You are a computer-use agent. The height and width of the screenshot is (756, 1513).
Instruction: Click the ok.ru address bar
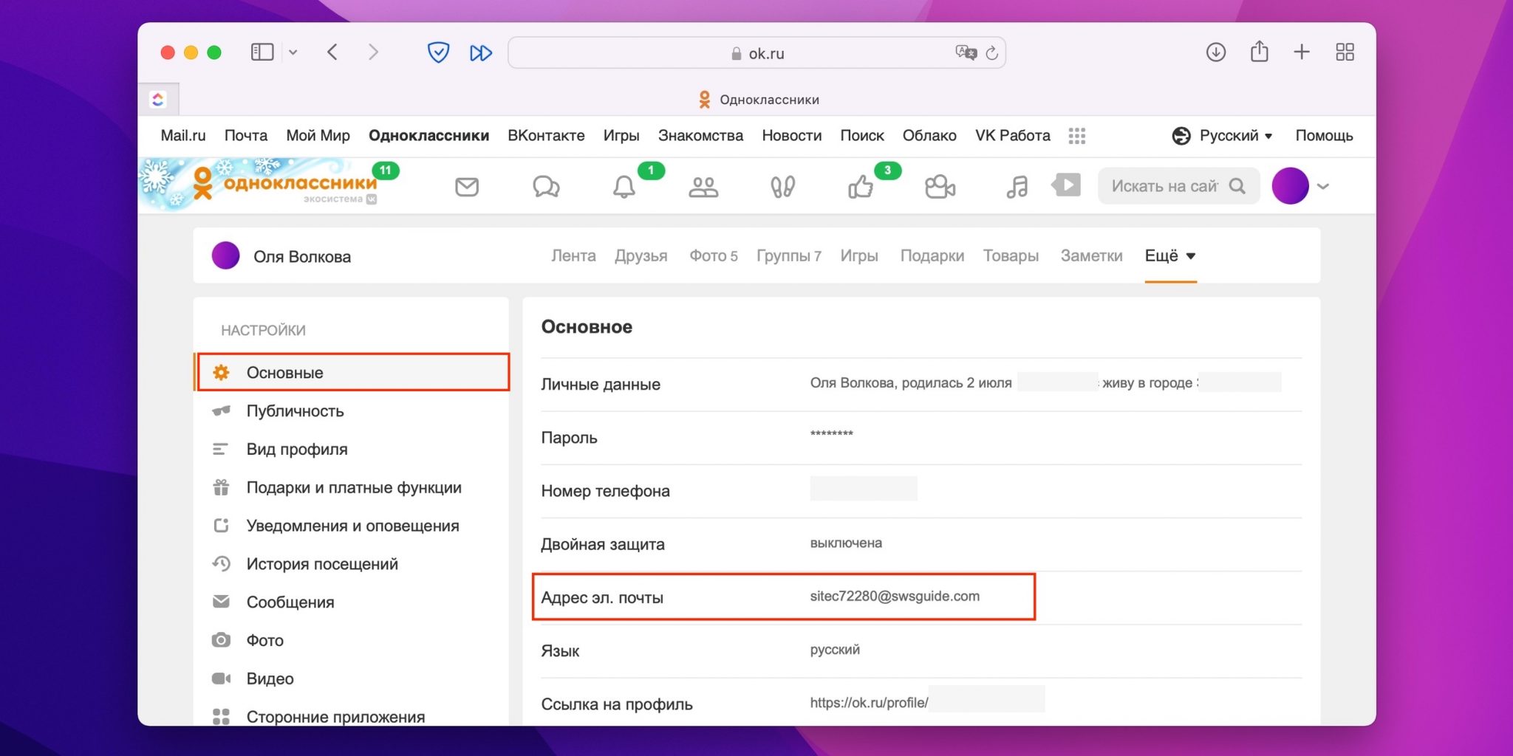tap(756, 53)
